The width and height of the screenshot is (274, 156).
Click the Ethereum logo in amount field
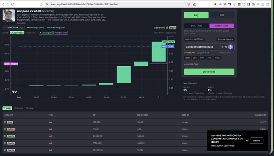click(x=230, y=47)
